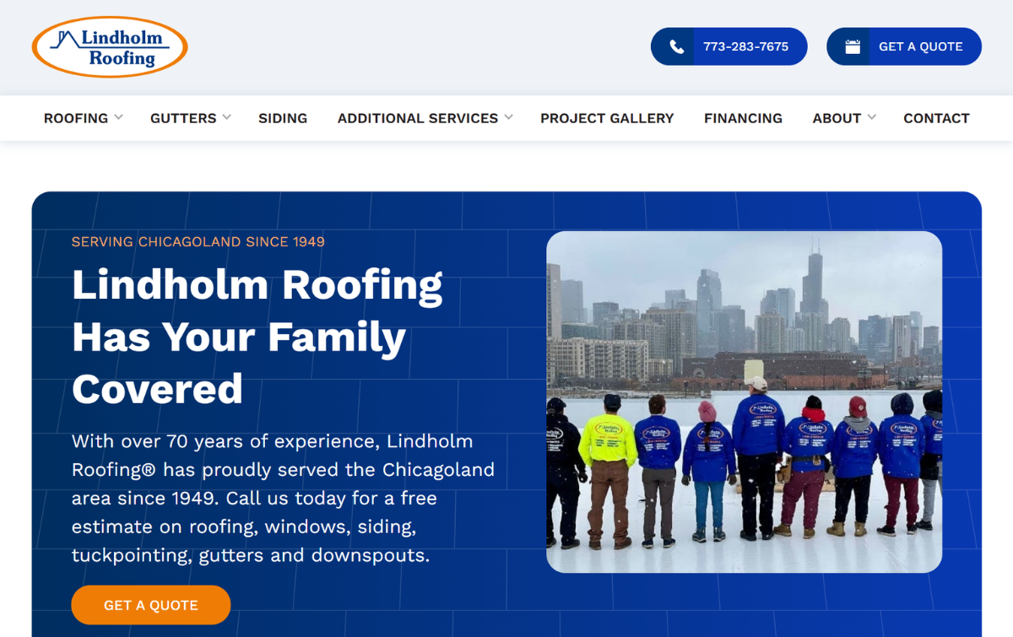Open the Additional Services chevron
This screenshot has height=637, width=1013.
pyautogui.click(x=508, y=117)
